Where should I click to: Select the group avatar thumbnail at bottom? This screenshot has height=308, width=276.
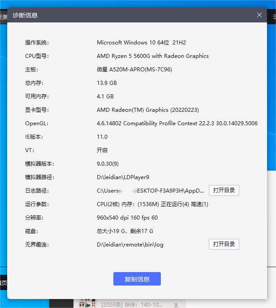pyautogui.click(x=88, y=304)
